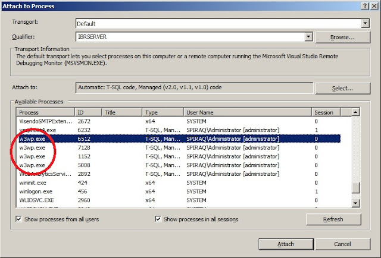Select w3wp.exe with ID 5008
This screenshot has width=381, height=258.
[x=179, y=165]
